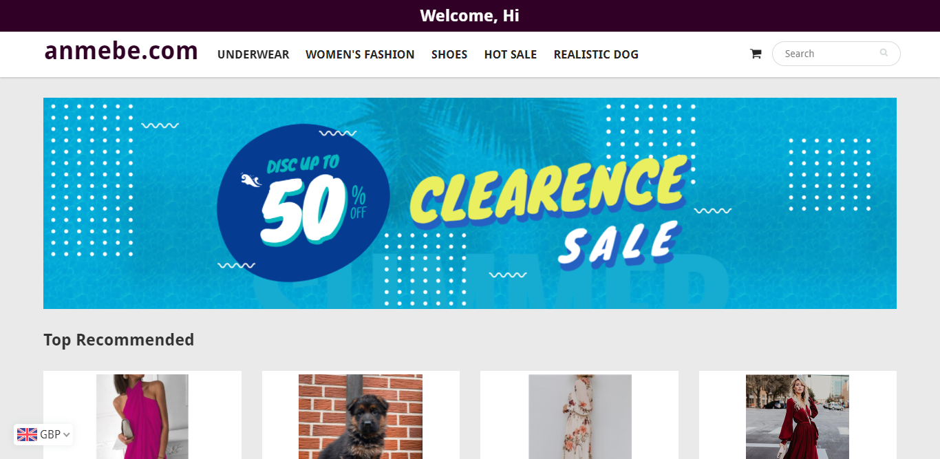Open the shopping cart icon

click(756, 54)
